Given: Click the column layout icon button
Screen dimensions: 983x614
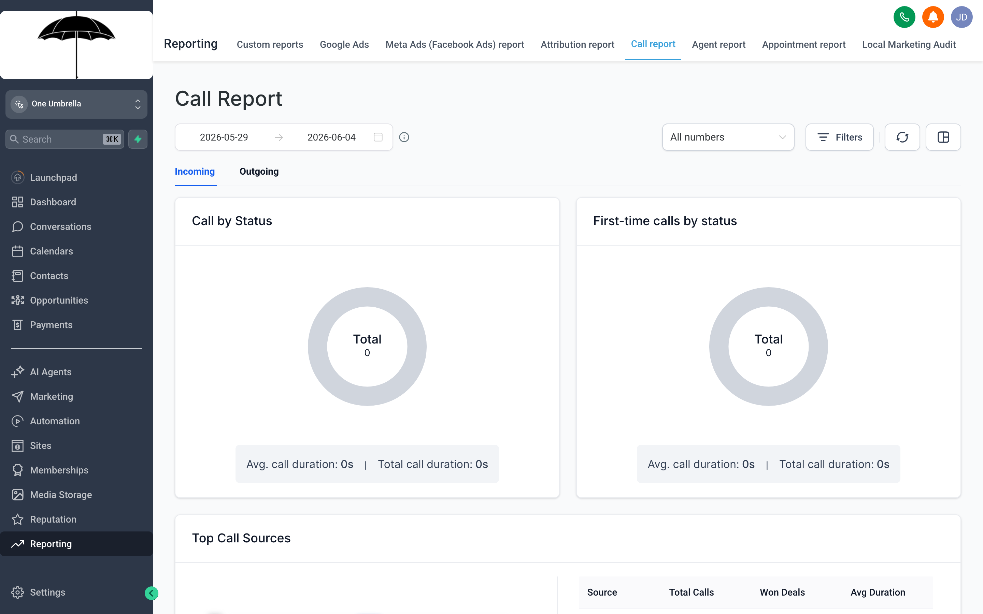Looking at the screenshot, I should click(943, 137).
